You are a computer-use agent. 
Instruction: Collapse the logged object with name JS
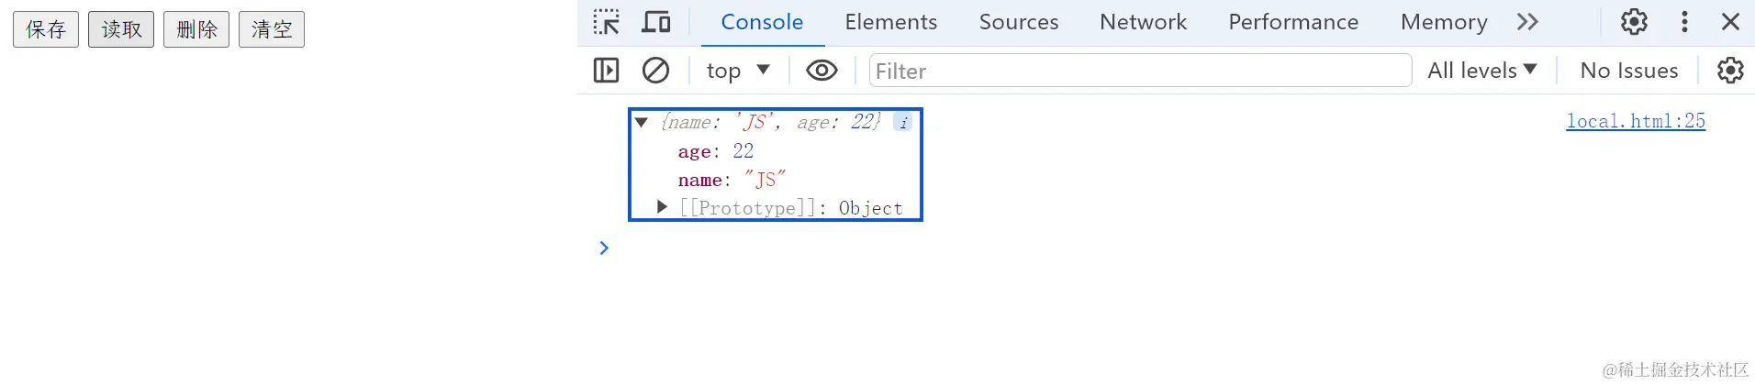pos(642,122)
